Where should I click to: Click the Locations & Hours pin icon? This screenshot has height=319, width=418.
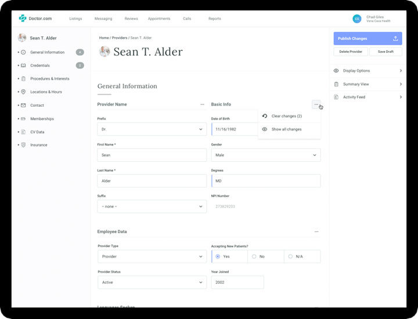23,92
